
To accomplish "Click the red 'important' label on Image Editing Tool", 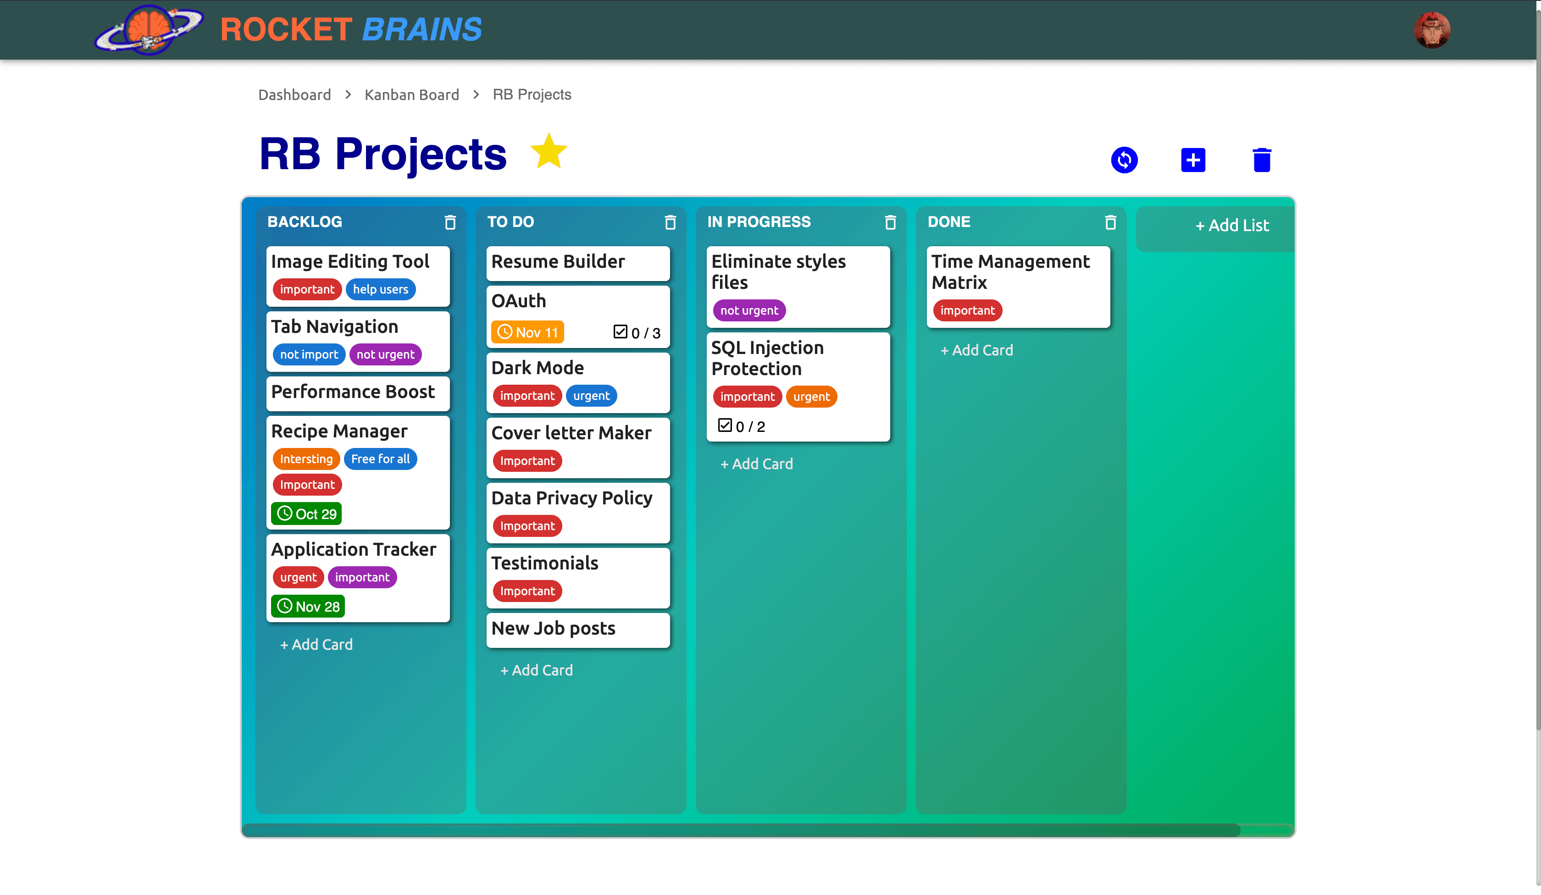I will tap(307, 289).
